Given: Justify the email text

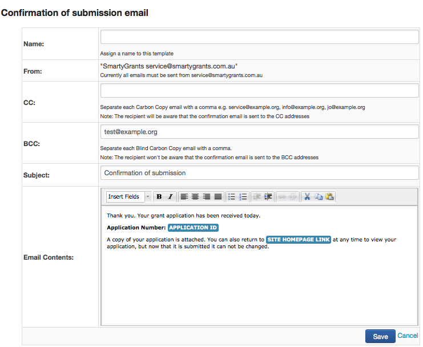Looking at the screenshot, I should (x=217, y=197).
